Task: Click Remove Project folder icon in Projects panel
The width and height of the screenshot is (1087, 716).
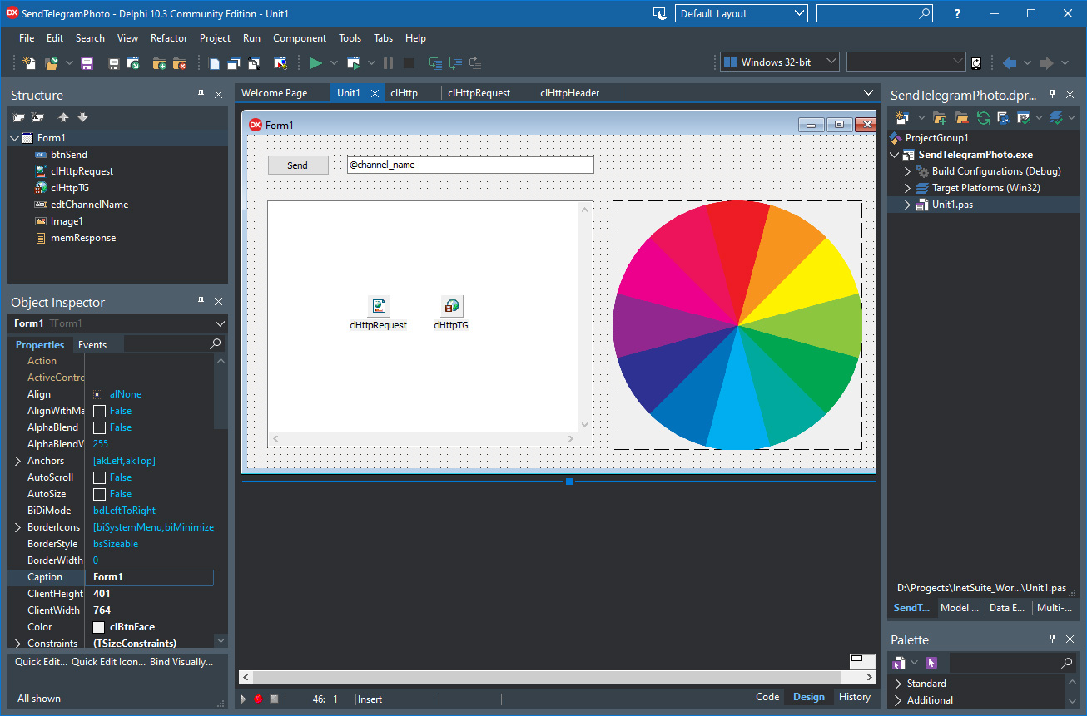Action: click(961, 118)
